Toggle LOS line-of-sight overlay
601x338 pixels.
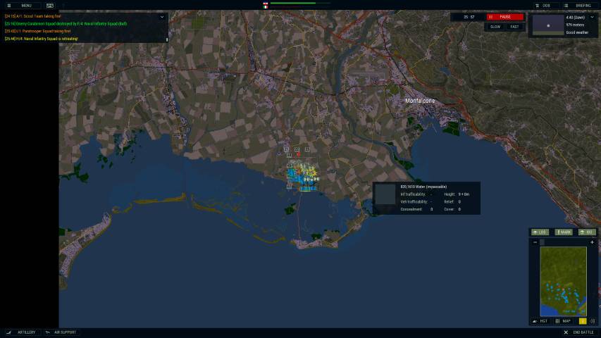click(x=540, y=232)
